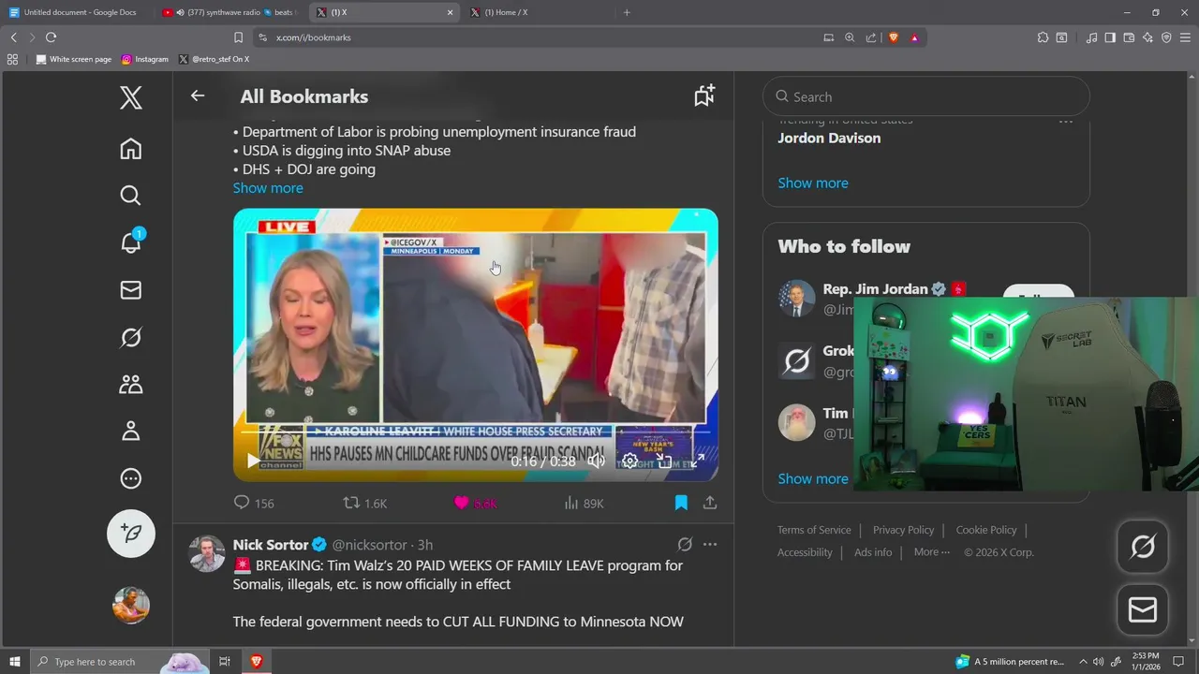Expand system tray hidden icons chevron
The width and height of the screenshot is (1199, 674).
[x=1083, y=662]
